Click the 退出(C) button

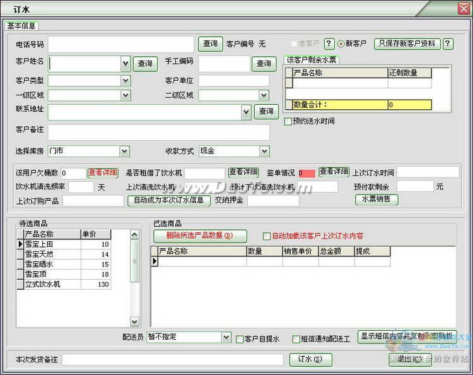click(410, 359)
